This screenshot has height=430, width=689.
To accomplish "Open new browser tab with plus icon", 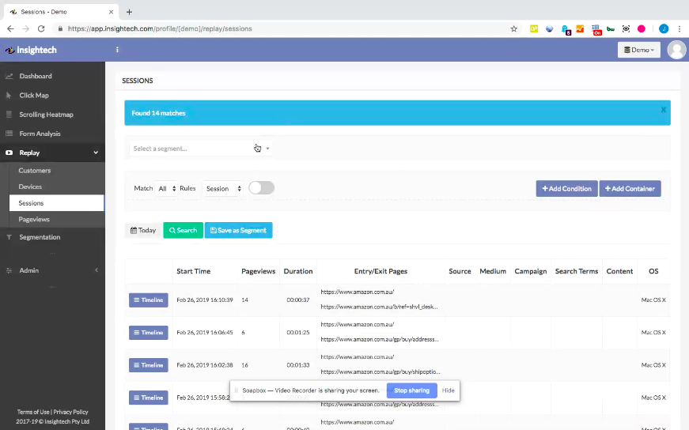I will coord(129,12).
